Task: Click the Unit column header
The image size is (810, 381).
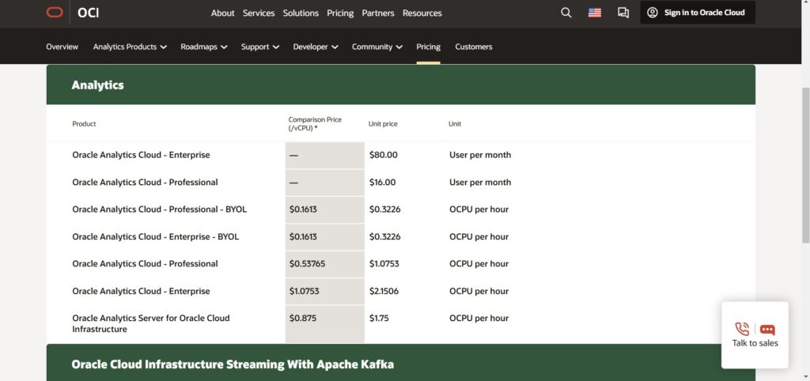Action: click(x=455, y=124)
